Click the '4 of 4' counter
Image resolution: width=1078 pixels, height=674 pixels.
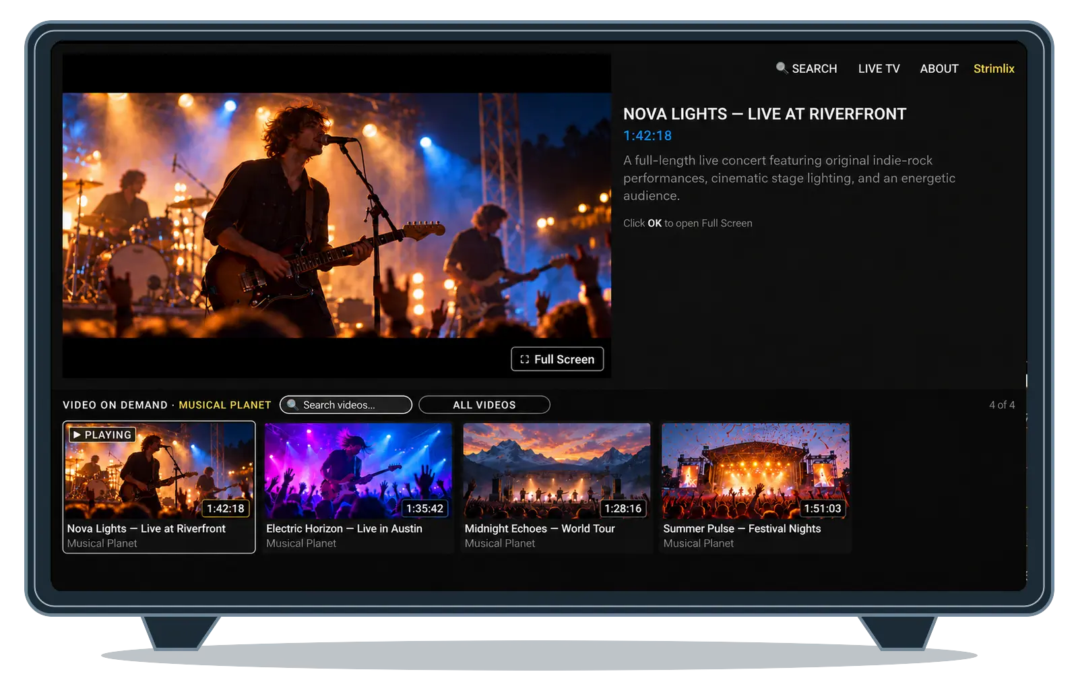tap(1002, 405)
